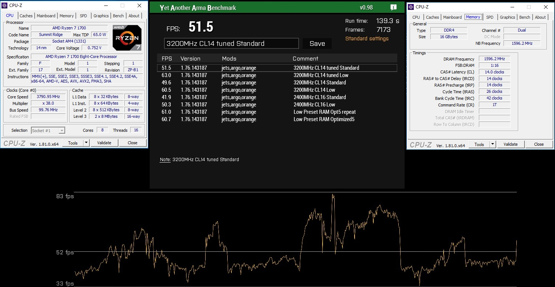Click CPU-Z app icon in right window title
555x287 pixels.
pyautogui.click(x=411, y=7)
